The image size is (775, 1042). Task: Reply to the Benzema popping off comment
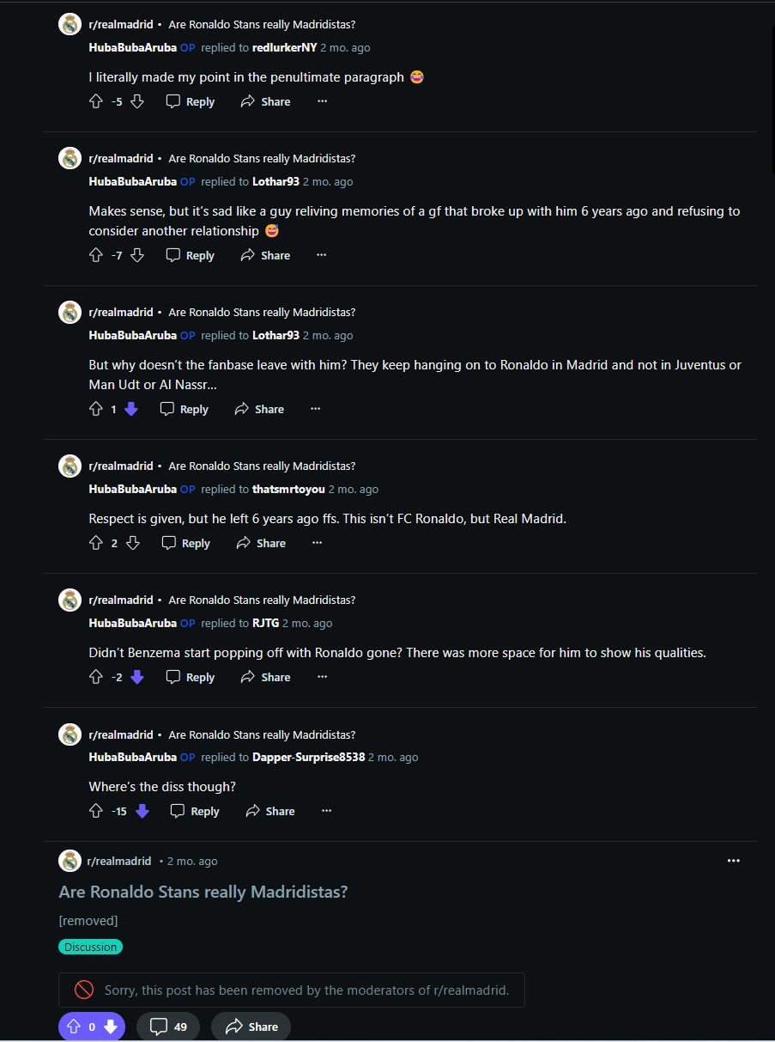[x=191, y=678]
